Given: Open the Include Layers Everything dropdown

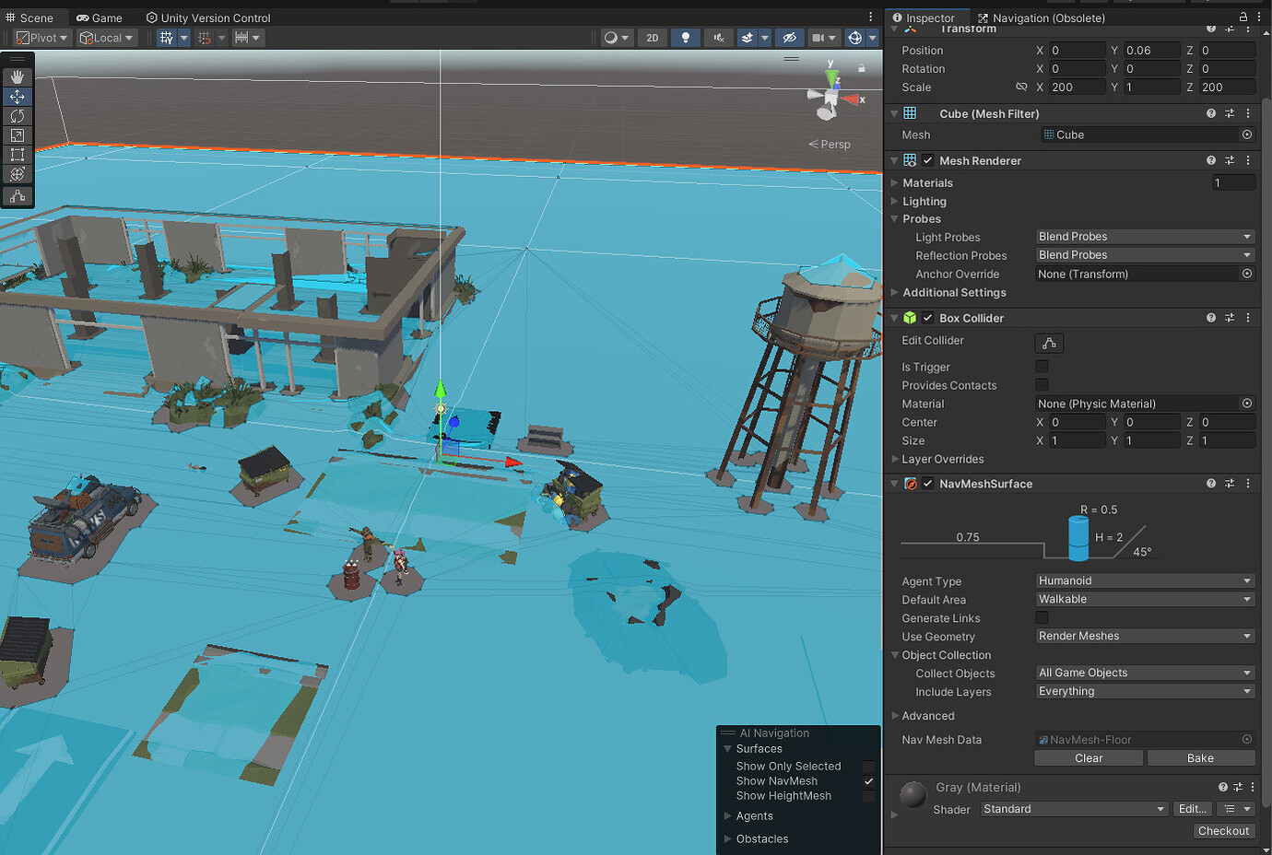Looking at the screenshot, I should (1144, 691).
